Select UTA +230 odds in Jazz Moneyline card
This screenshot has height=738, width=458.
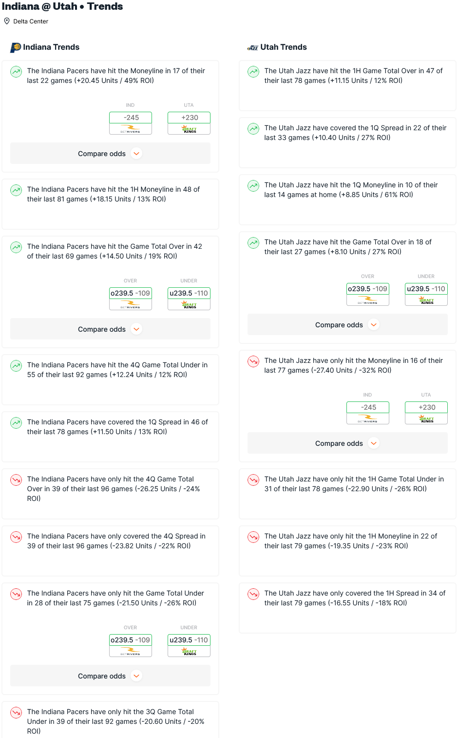tap(426, 413)
